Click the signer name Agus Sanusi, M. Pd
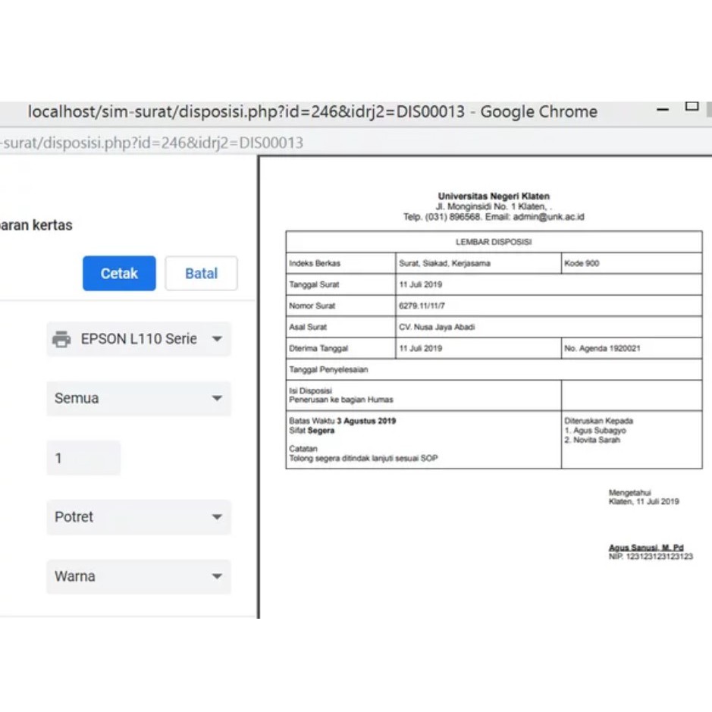Viewport: 712px width, 712px height. click(x=646, y=547)
